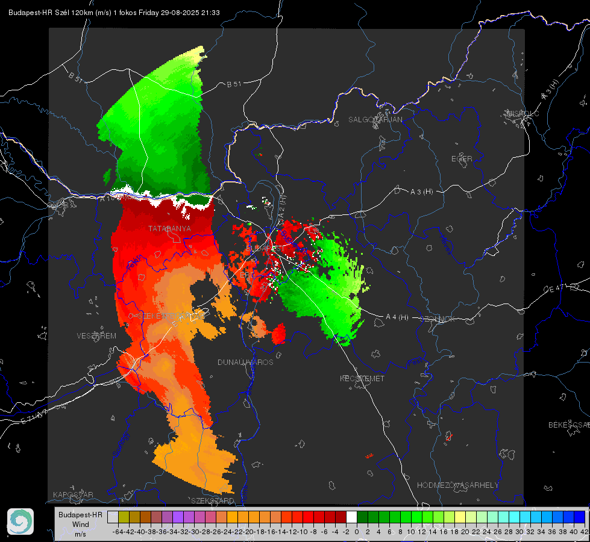Select the violet purple legend swatch

pyautogui.click(x=178, y=517)
